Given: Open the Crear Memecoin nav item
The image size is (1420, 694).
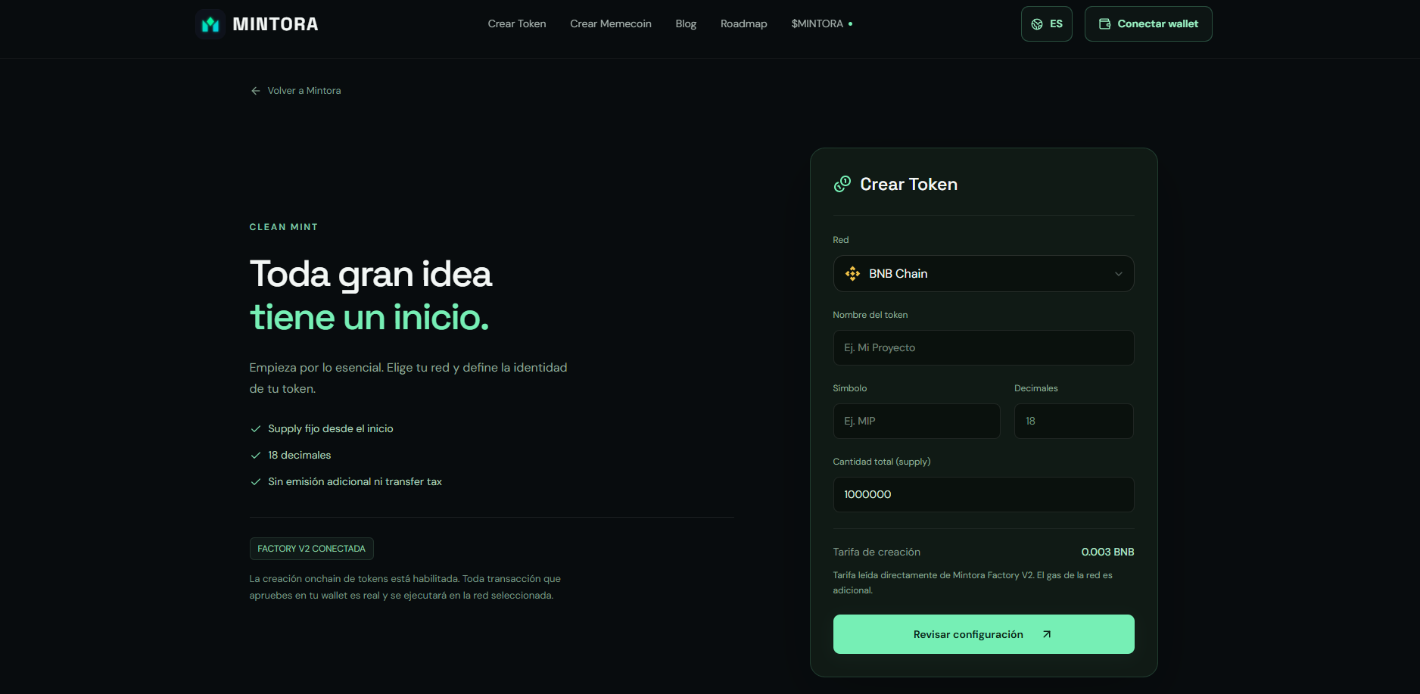Looking at the screenshot, I should click(611, 23).
